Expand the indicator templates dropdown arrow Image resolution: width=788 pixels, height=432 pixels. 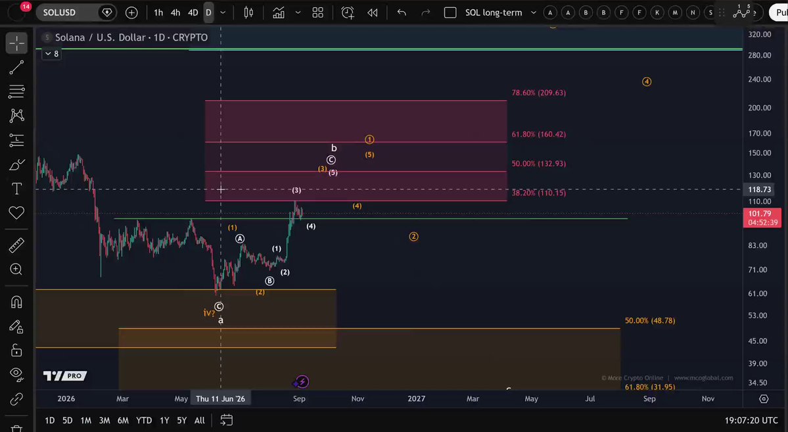click(298, 12)
